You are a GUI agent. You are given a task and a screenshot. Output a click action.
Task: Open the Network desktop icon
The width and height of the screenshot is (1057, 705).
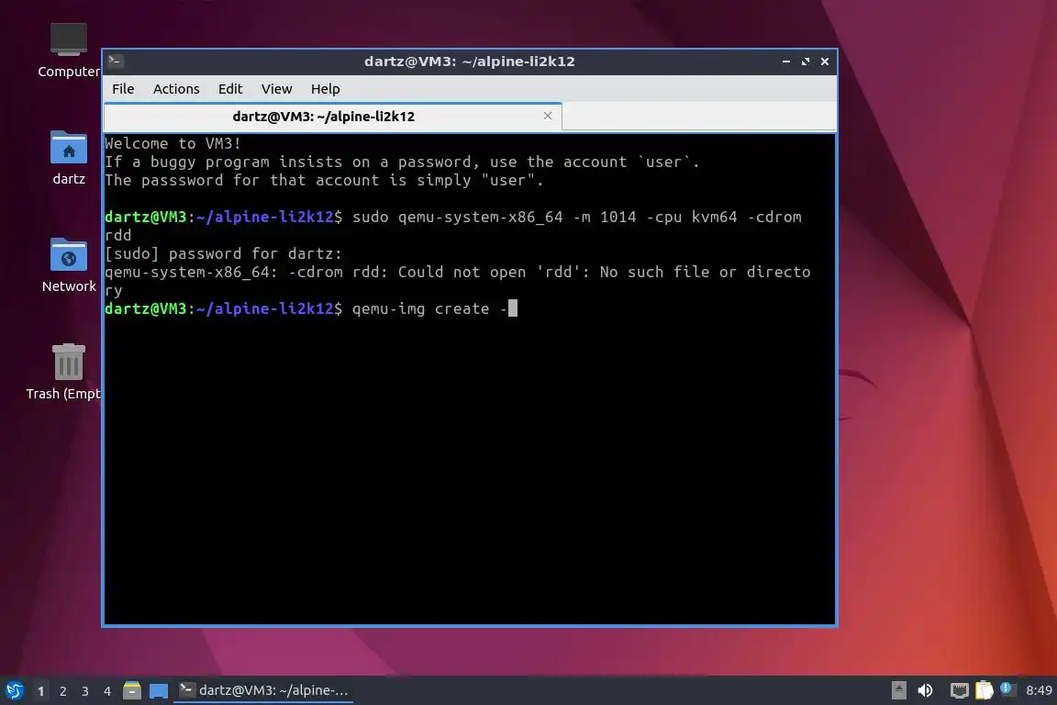69,265
